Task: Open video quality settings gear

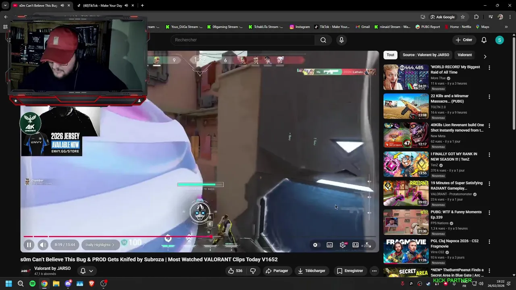Action: pos(343,245)
